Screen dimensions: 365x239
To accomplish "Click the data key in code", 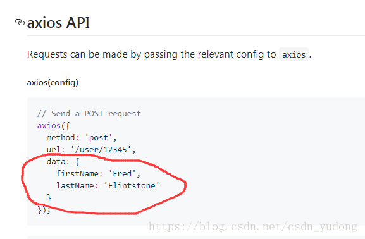I will point(56,161).
